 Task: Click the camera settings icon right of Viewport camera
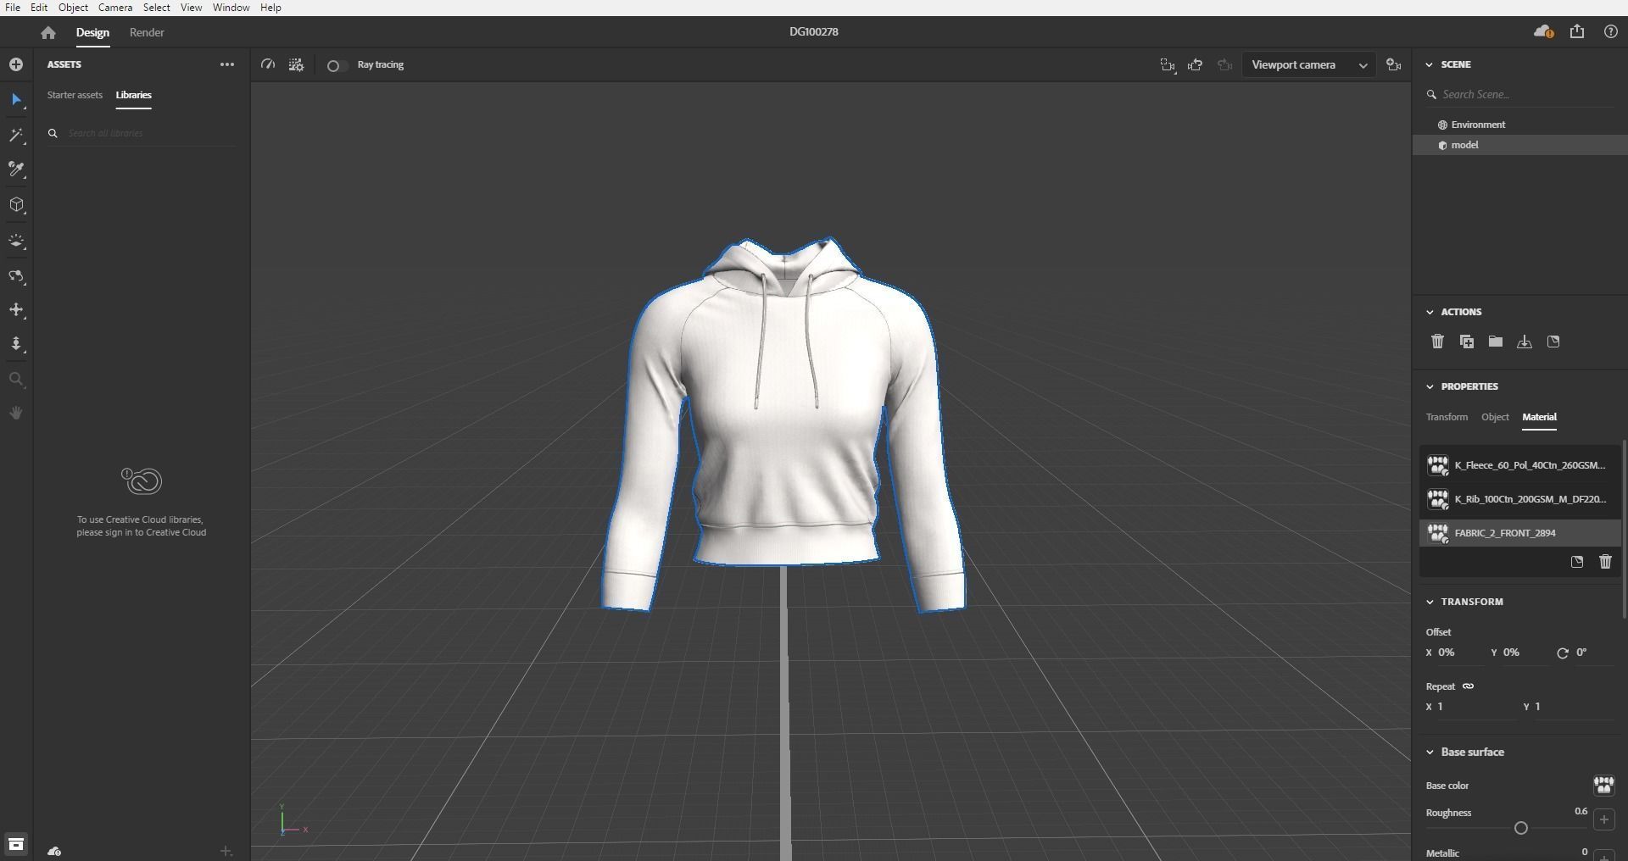coord(1393,65)
